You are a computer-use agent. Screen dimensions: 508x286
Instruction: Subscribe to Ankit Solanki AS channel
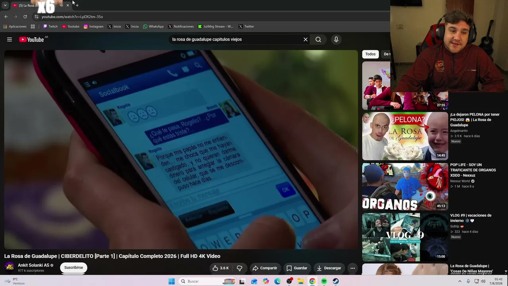click(x=73, y=268)
